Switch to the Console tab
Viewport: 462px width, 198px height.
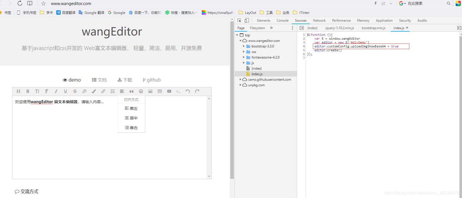pyautogui.click(x=283, y=21)
